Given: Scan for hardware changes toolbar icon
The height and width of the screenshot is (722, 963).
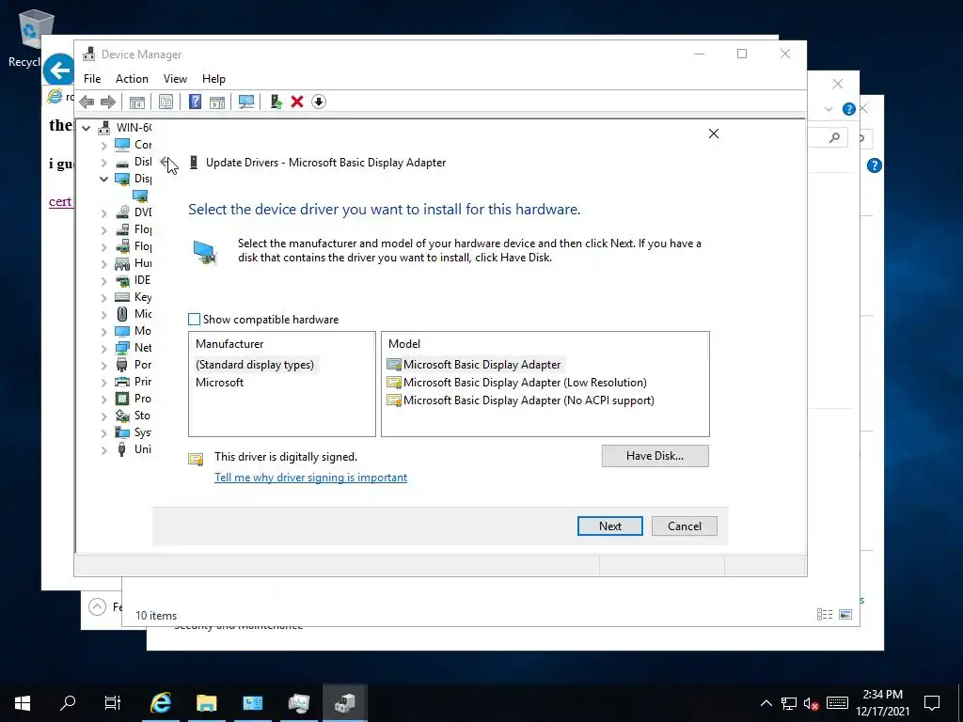Looking at the screenshot, I should pyautogui.click(x=246, y=102).
